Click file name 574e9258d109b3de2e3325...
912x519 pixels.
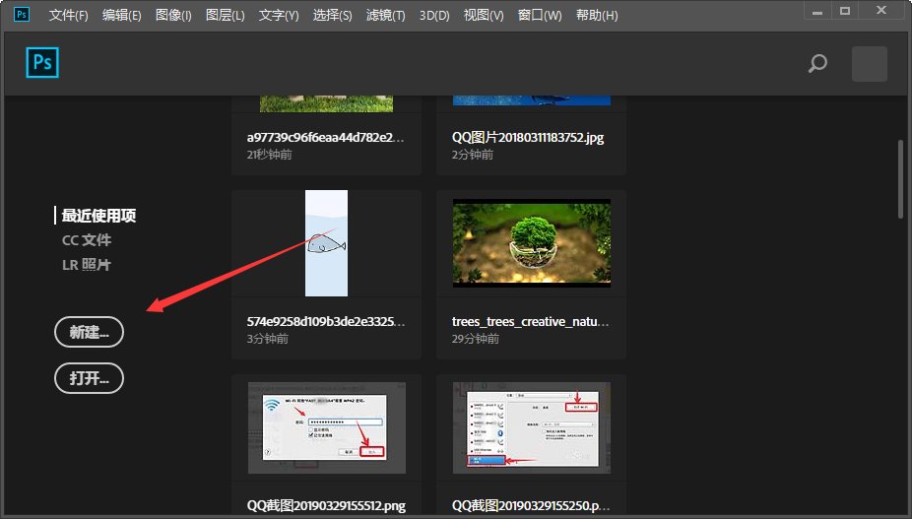[326, 321]
